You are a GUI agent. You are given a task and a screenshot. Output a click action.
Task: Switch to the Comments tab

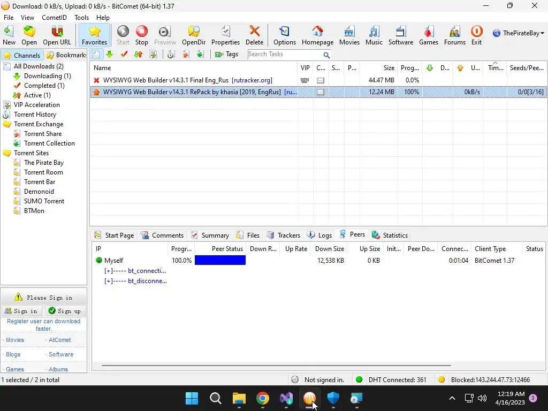(162, 235)
